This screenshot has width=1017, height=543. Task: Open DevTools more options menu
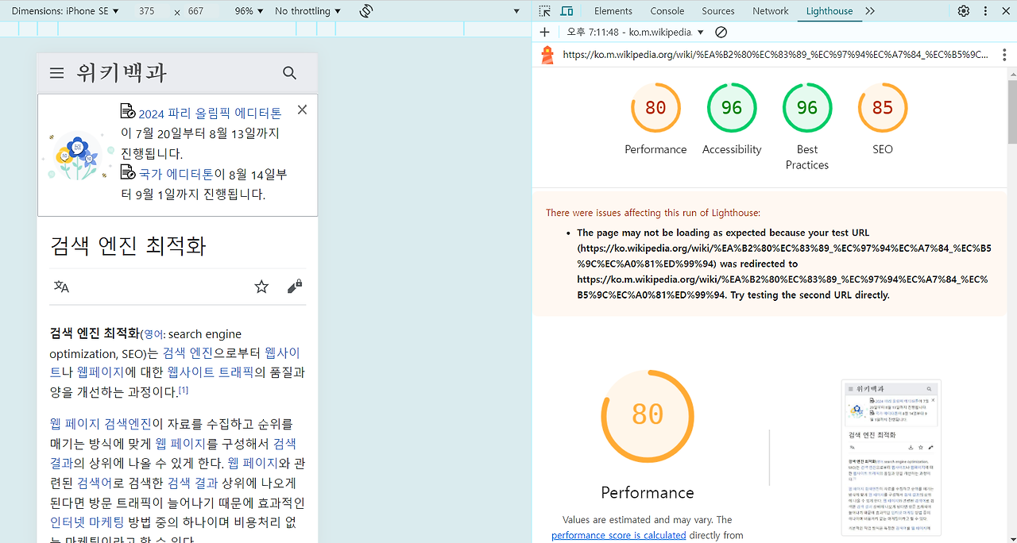pos(986,11)
